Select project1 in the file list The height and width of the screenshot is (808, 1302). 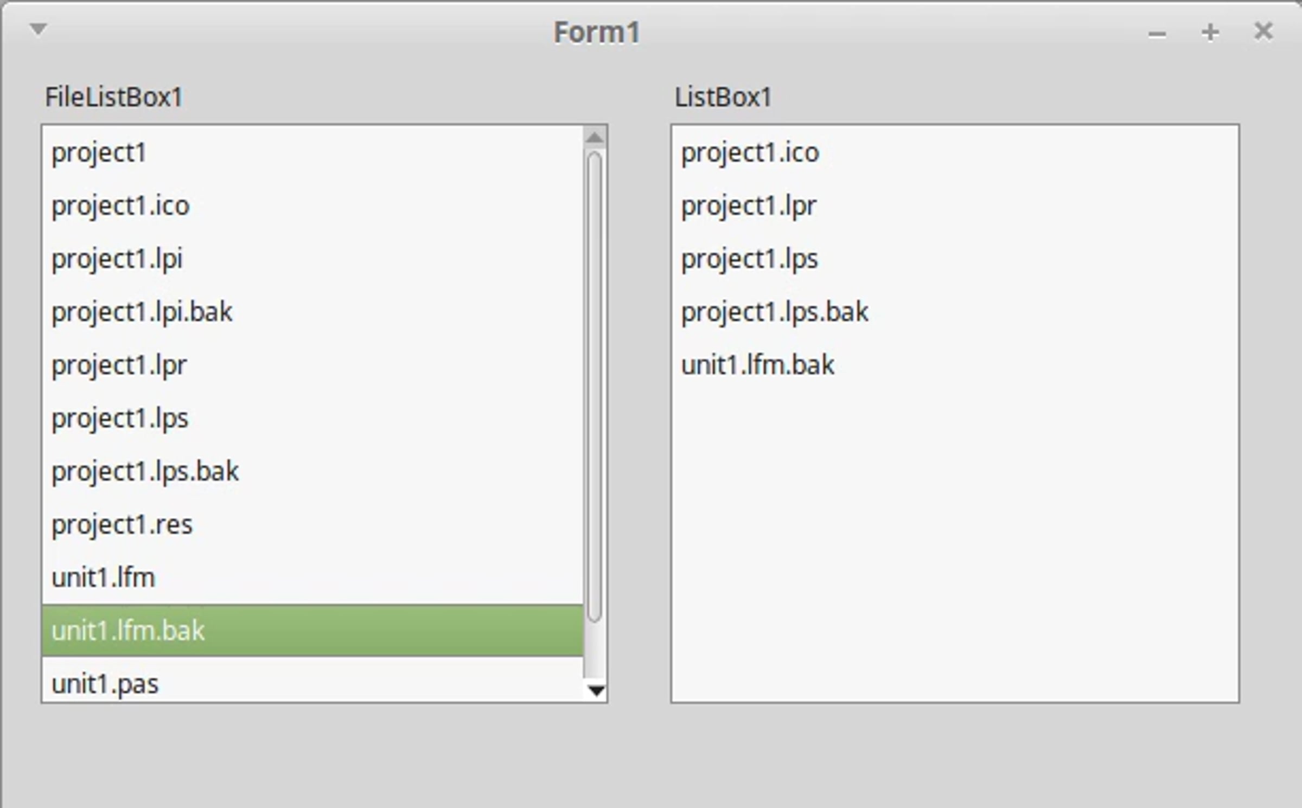point(312,153)
